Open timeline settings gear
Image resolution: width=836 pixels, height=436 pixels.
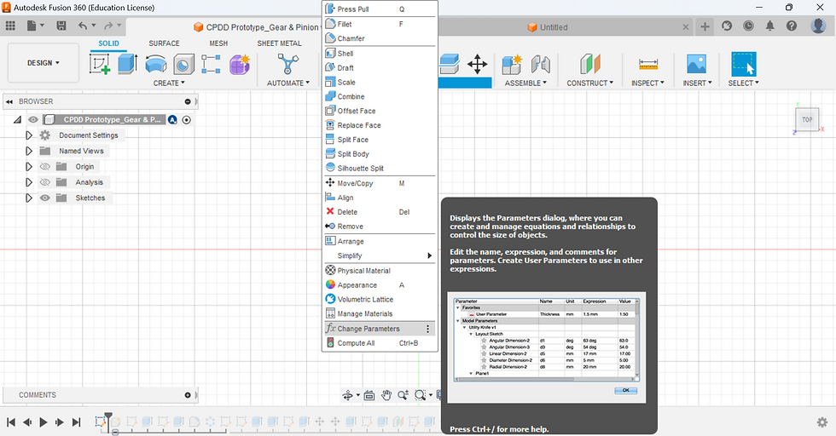[822, 422]
